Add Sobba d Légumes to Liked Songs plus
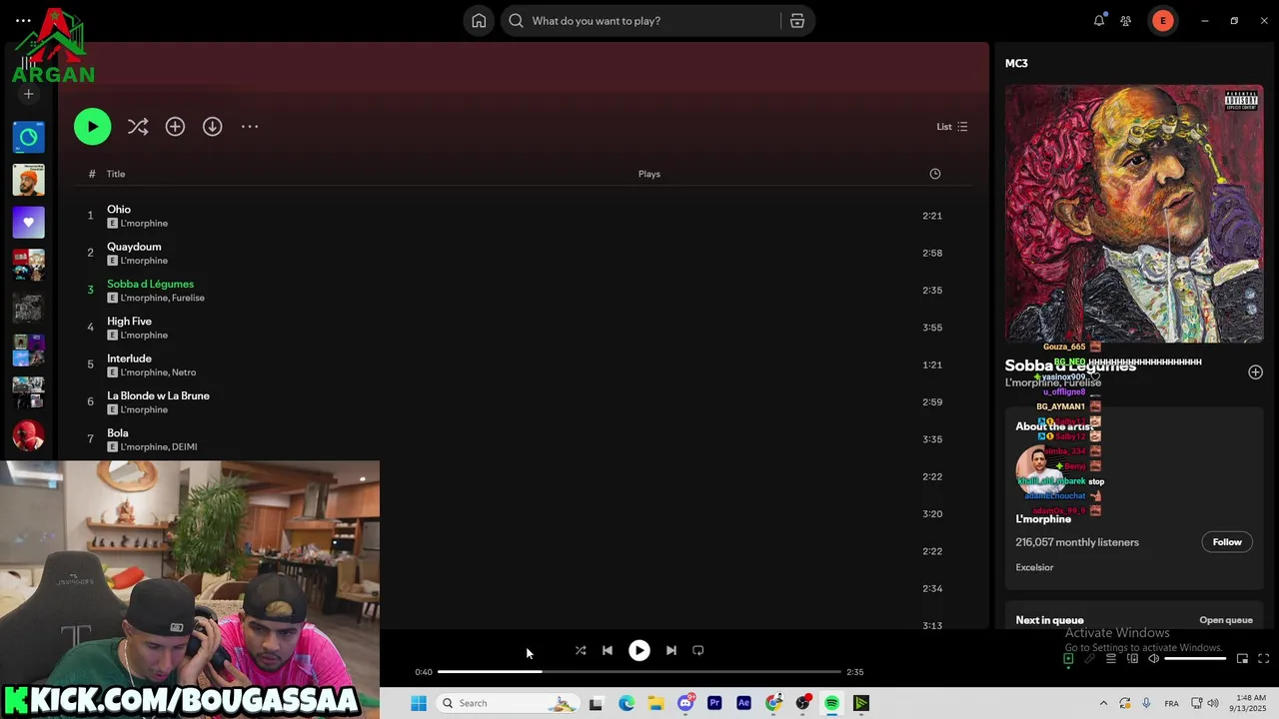Viewport: 1279px width, 719px height. (1255, 372)
